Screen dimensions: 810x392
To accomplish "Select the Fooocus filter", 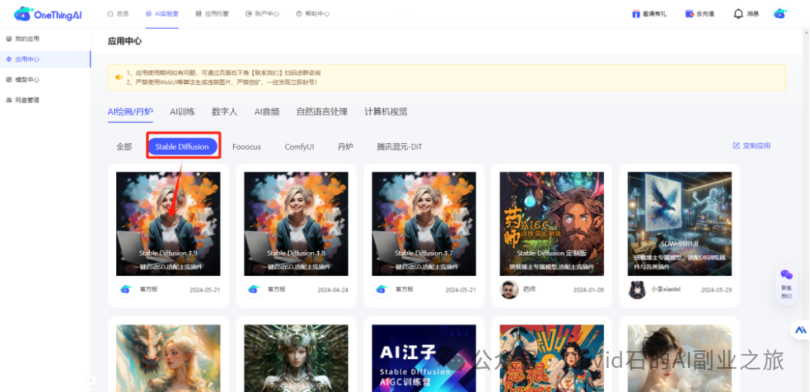I will tap(247, 147).
